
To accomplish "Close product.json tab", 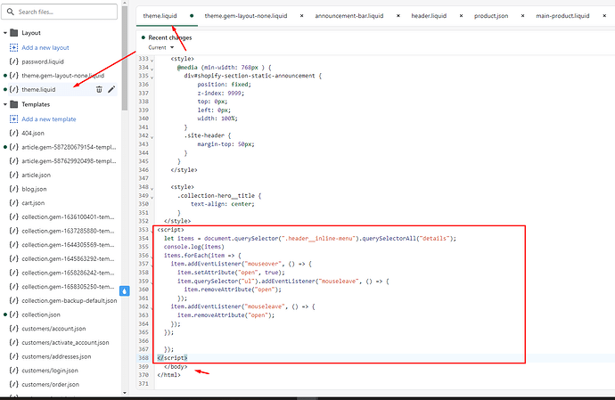I will [x=522, y=16].
